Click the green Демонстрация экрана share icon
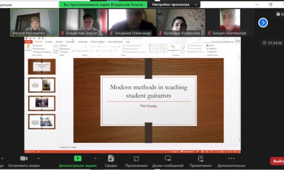284x170 pixels. pos(78,158)
